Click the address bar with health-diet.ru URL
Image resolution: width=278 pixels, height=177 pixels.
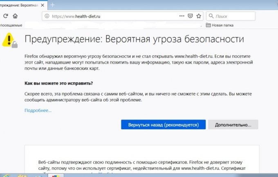(110, 16)
